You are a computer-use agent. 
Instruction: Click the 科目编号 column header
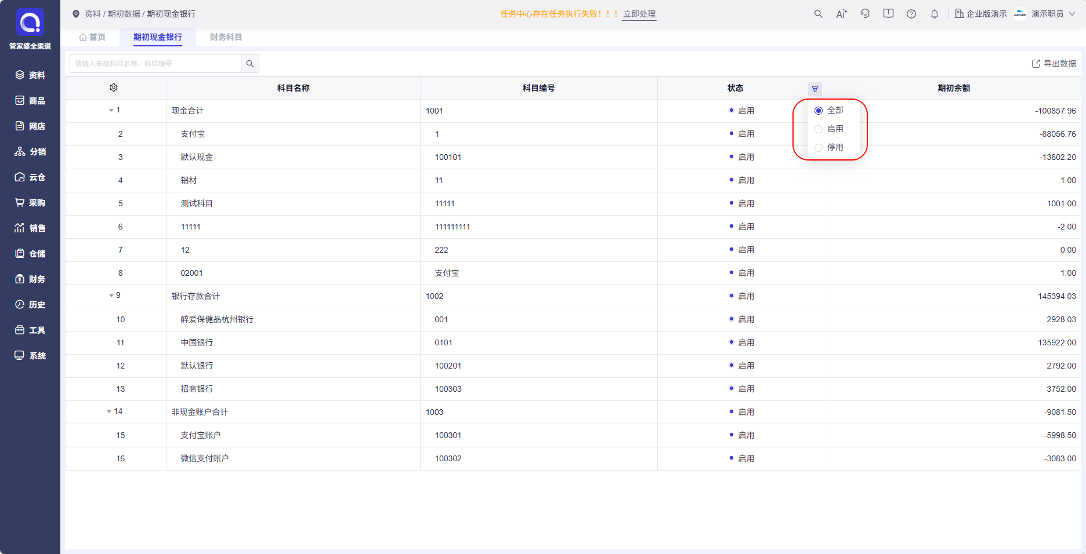click(x=539, y=88)
